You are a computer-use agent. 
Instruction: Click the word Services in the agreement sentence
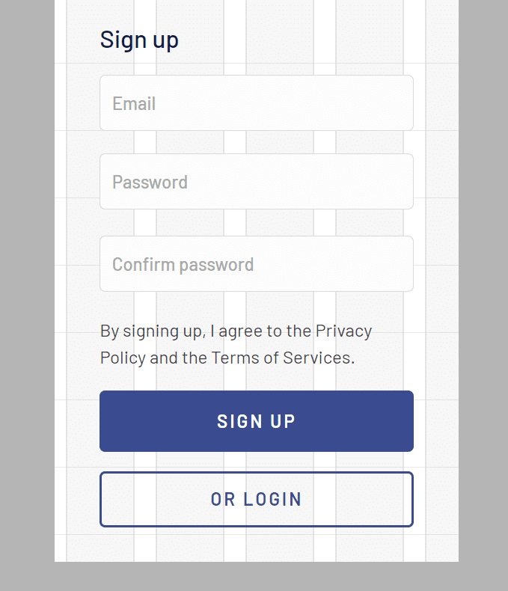click(x=316, y=358)
